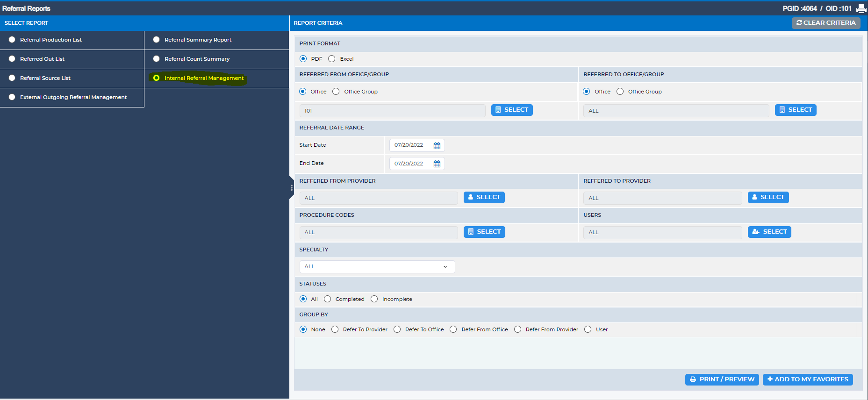
Task: Click the printer icon in top-right header
Action: point(861,8)
